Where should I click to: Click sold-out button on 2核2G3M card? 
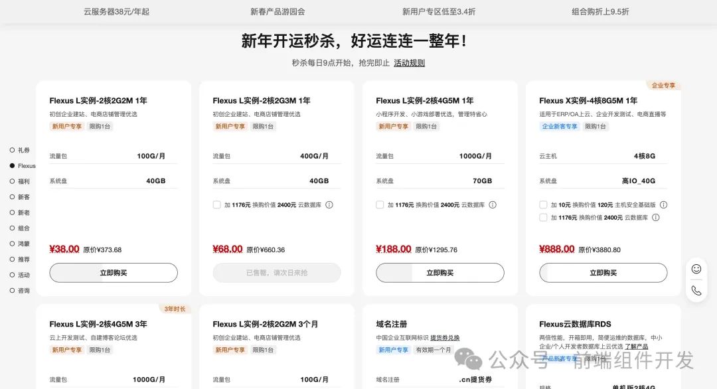[277, 272]
